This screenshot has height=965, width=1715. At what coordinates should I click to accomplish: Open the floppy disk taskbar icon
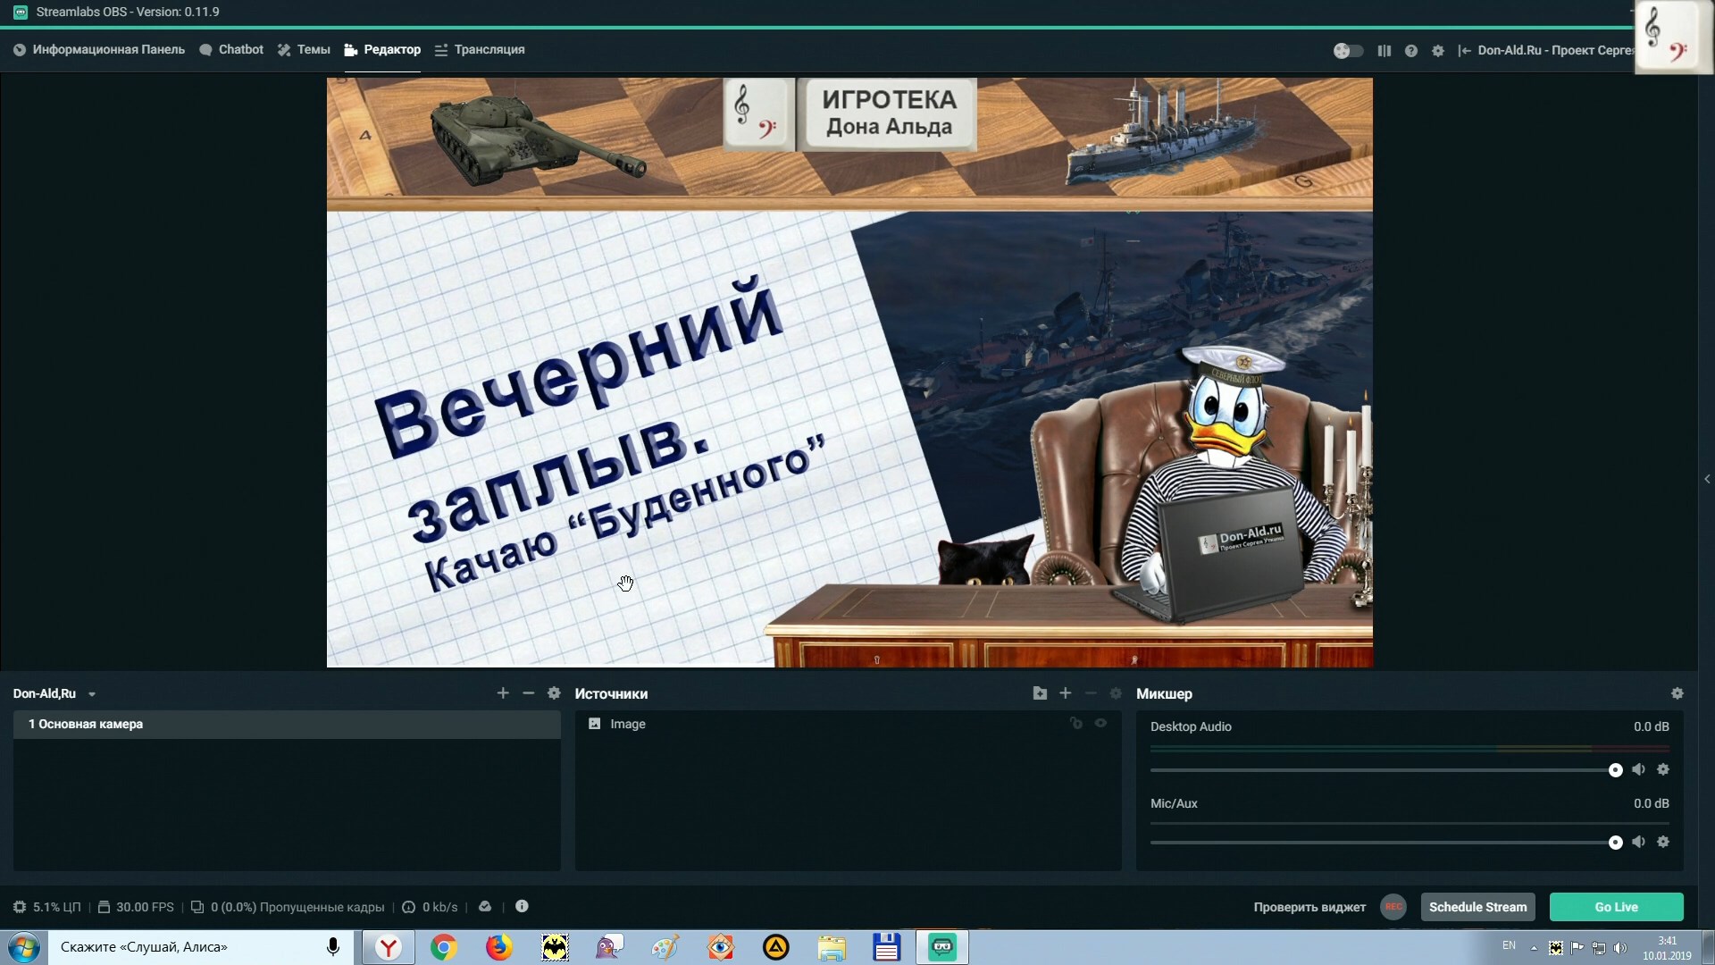pos(887,947)
